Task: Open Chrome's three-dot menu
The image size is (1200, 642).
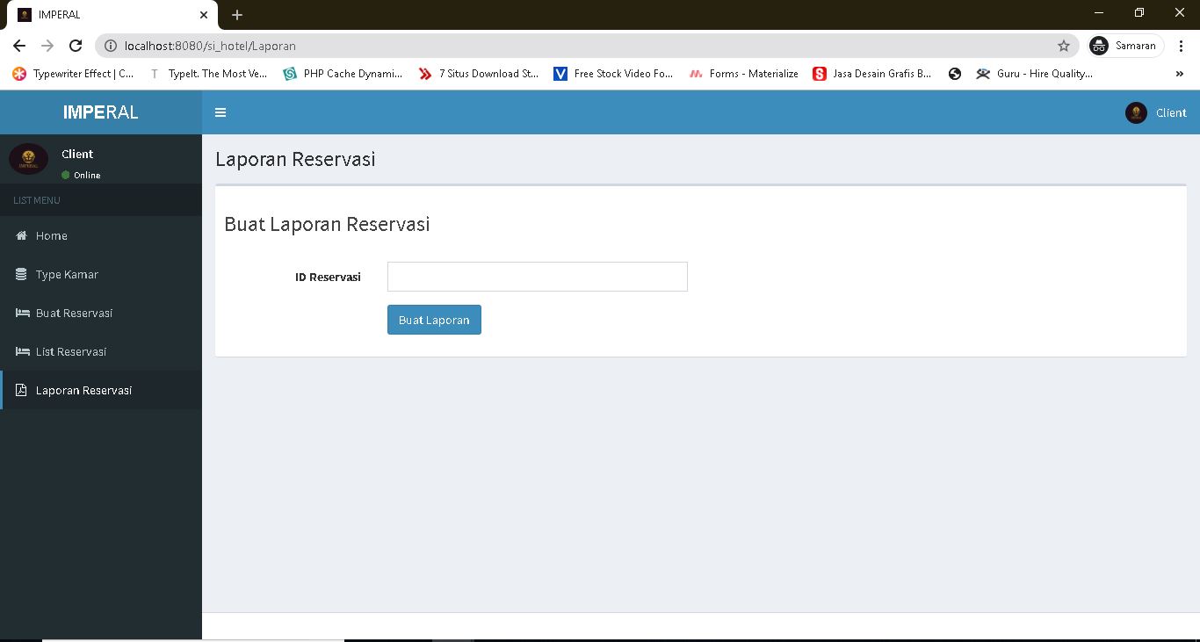Action: coord(1182,46)
